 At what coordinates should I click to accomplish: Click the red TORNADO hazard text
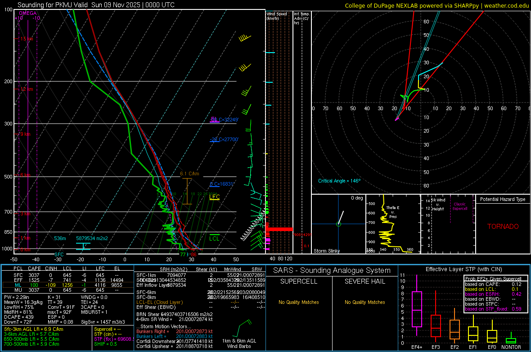[503, 227]
